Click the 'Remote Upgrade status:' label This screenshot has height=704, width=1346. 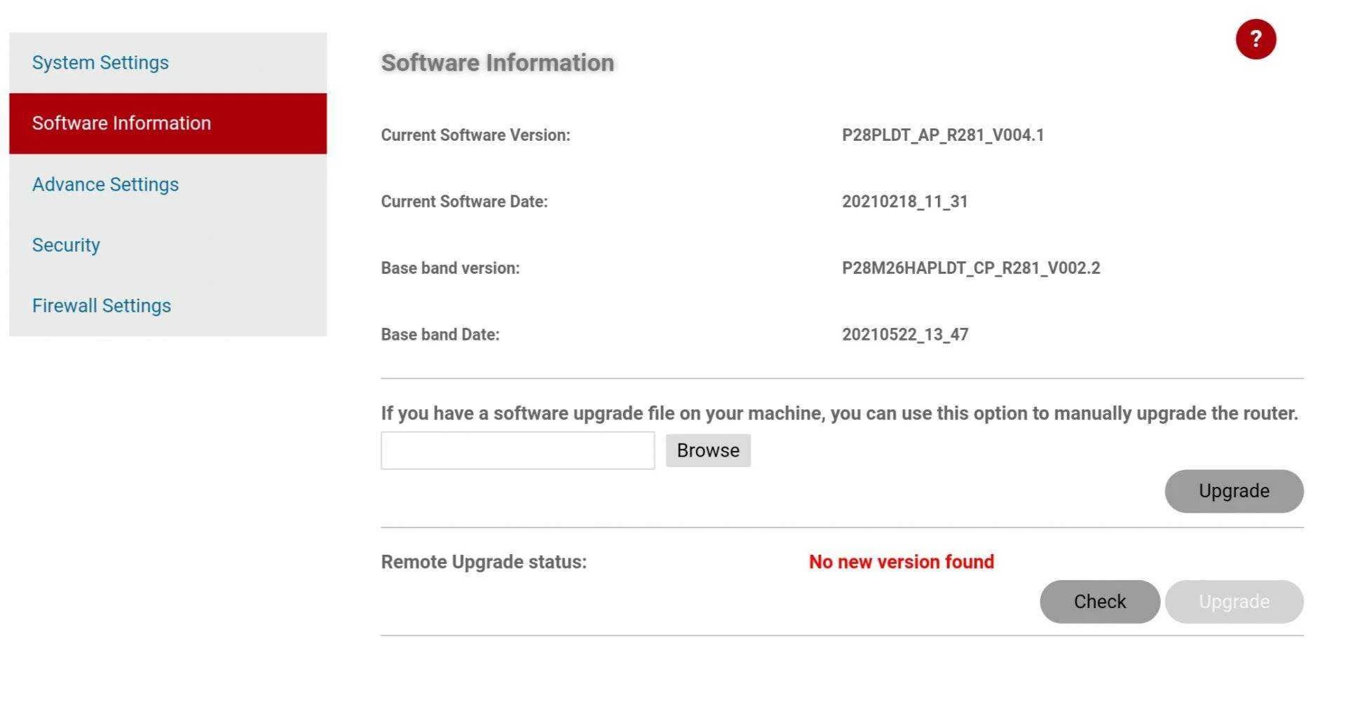[x=484, y=562]
